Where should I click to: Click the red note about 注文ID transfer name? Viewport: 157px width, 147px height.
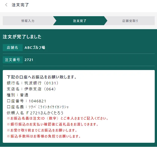58,118
